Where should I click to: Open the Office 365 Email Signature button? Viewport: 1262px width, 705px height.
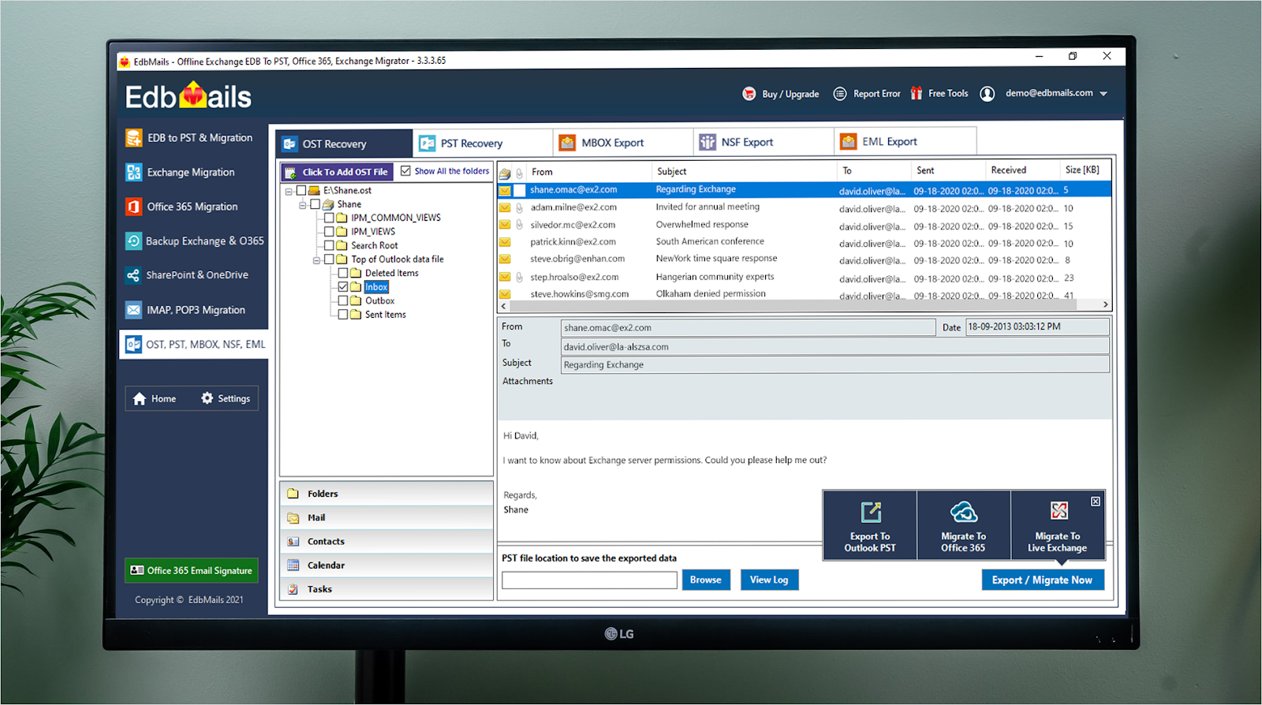tap(192, 570)
